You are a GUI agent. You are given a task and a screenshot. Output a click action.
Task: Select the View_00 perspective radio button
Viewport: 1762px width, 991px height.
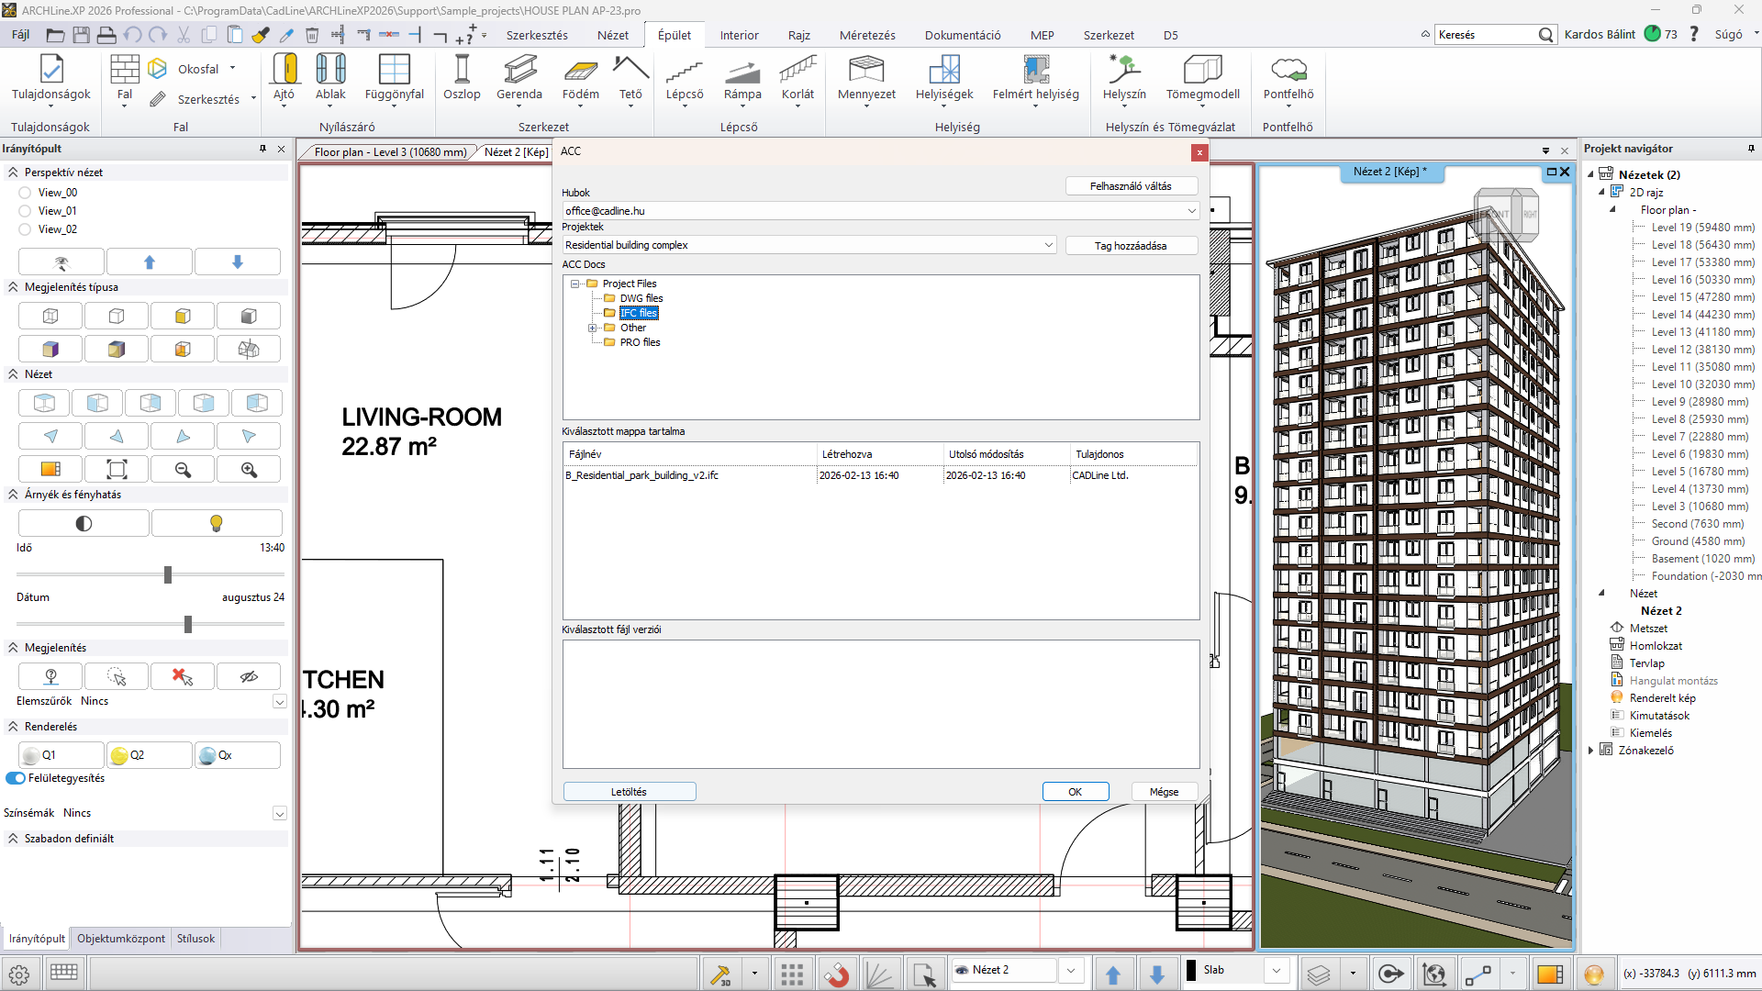pyautogui.click(x=26, y=193)
